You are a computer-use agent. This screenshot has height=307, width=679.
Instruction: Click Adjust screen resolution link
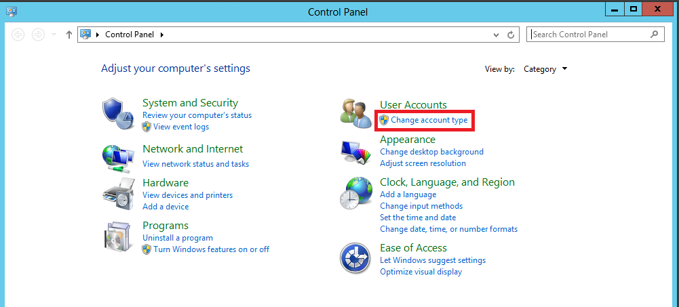[423, 163]
